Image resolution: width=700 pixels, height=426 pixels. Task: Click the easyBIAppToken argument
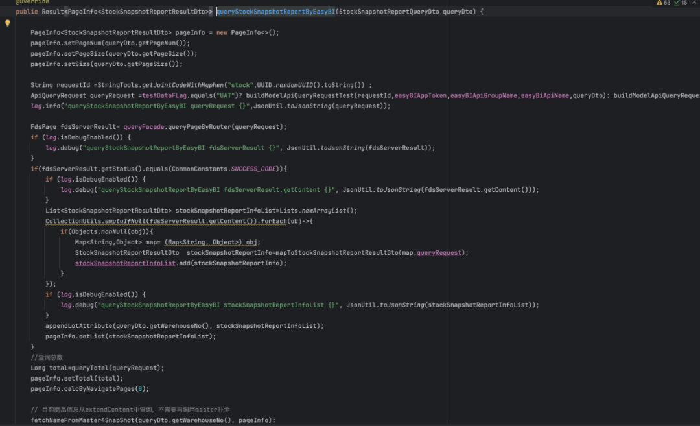point(421,95)
